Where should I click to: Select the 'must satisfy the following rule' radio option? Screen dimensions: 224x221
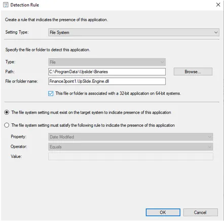point(7,125)
